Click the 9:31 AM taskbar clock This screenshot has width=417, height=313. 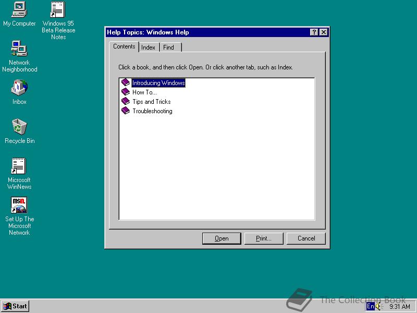[400, 307]
